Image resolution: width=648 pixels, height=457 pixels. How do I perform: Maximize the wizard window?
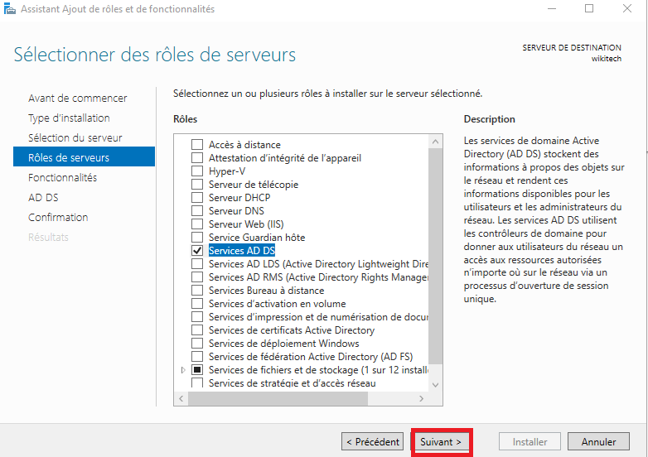[589, 9]
